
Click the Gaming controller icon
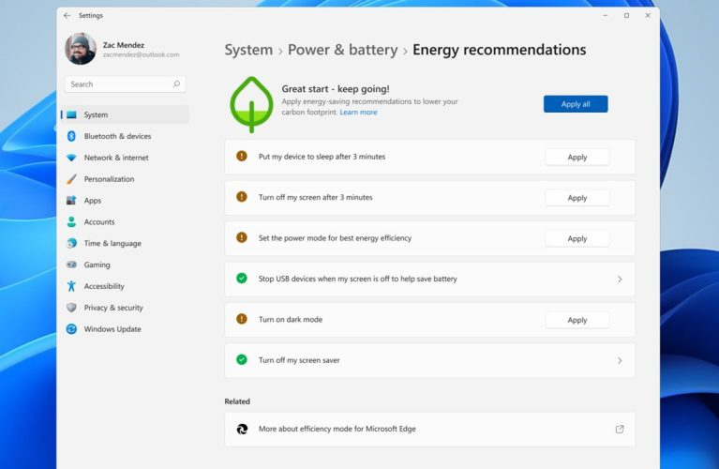click(x=71, y=265)
